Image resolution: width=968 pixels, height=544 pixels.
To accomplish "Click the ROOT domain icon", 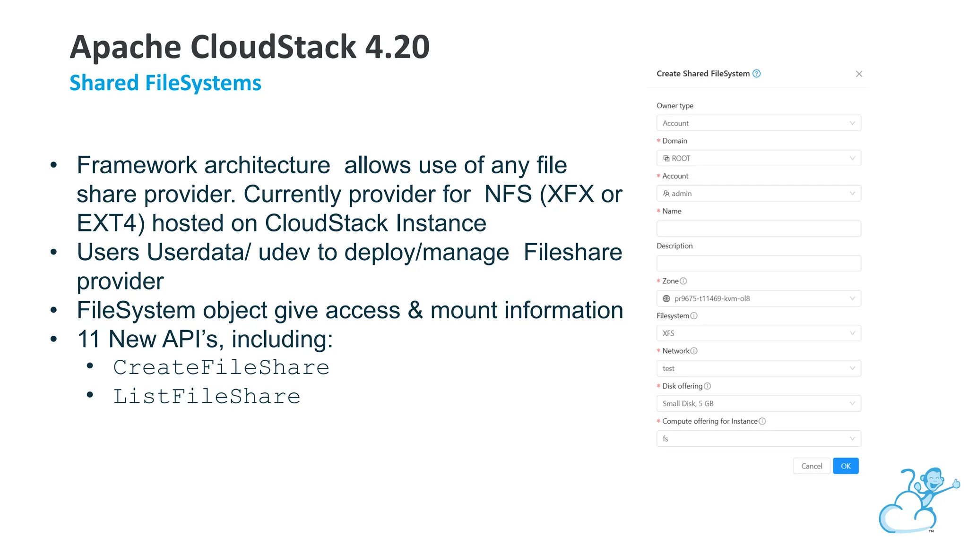I will (666, 158).
